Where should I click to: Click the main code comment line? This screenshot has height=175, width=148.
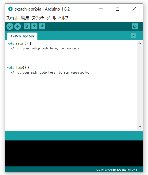50,73
